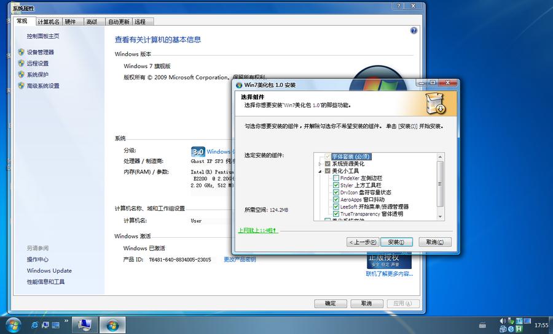This screenshot has width=553, height=334.
Task: Click the shield icon beside 远程设置
Action: tap(21, 63)
